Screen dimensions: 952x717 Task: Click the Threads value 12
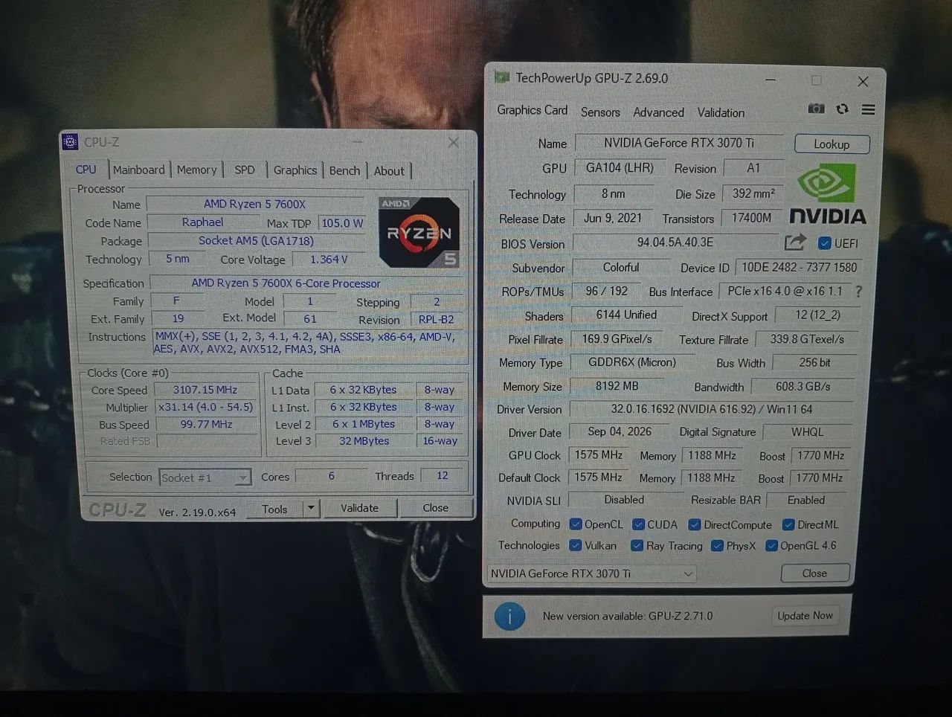pos(442,476)
